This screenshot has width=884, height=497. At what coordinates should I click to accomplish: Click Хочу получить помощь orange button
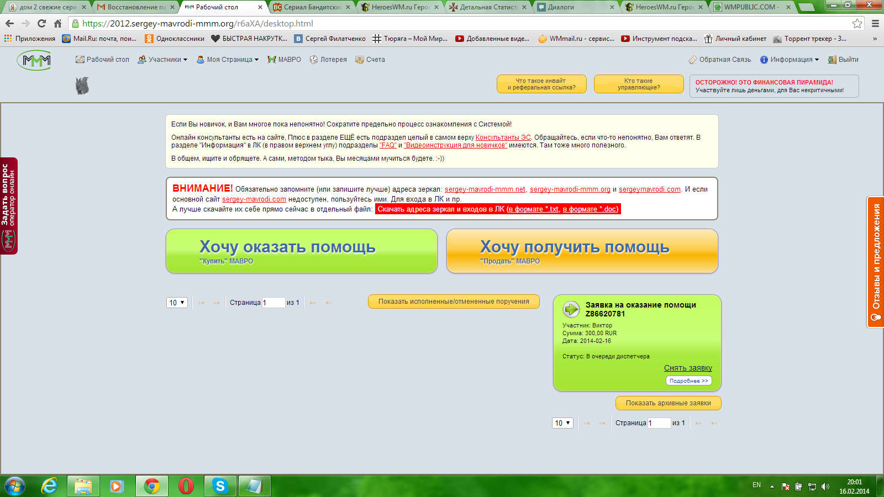(x=582, y=251)
